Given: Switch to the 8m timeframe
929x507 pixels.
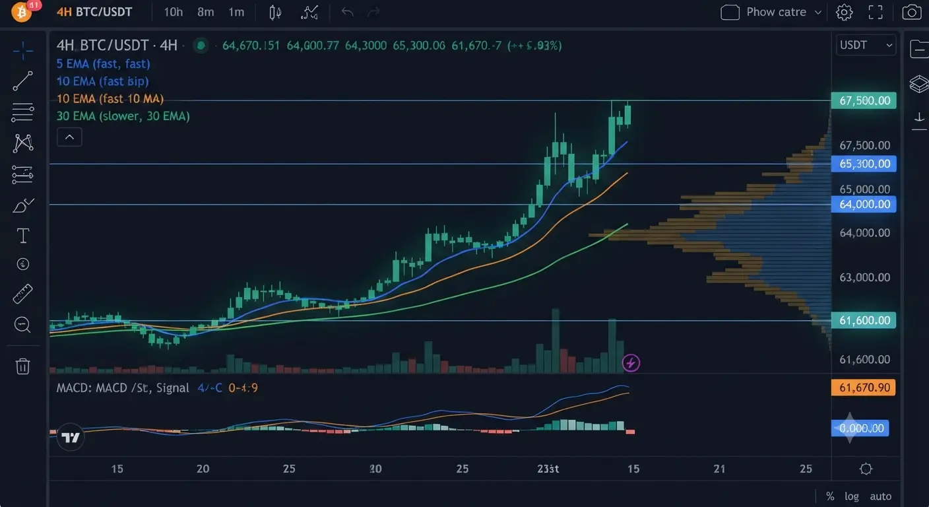Looking at the screenshot, I should coord(206,12).
